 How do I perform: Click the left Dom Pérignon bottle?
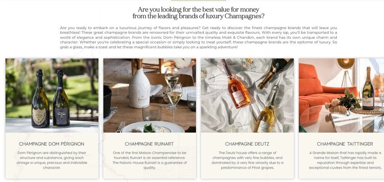pyautogui.click(x=40, y=99)
